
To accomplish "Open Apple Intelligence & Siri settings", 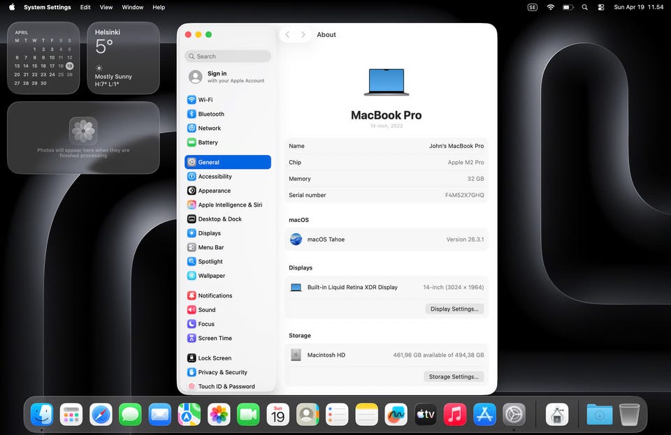I will [x=228, y=205].
